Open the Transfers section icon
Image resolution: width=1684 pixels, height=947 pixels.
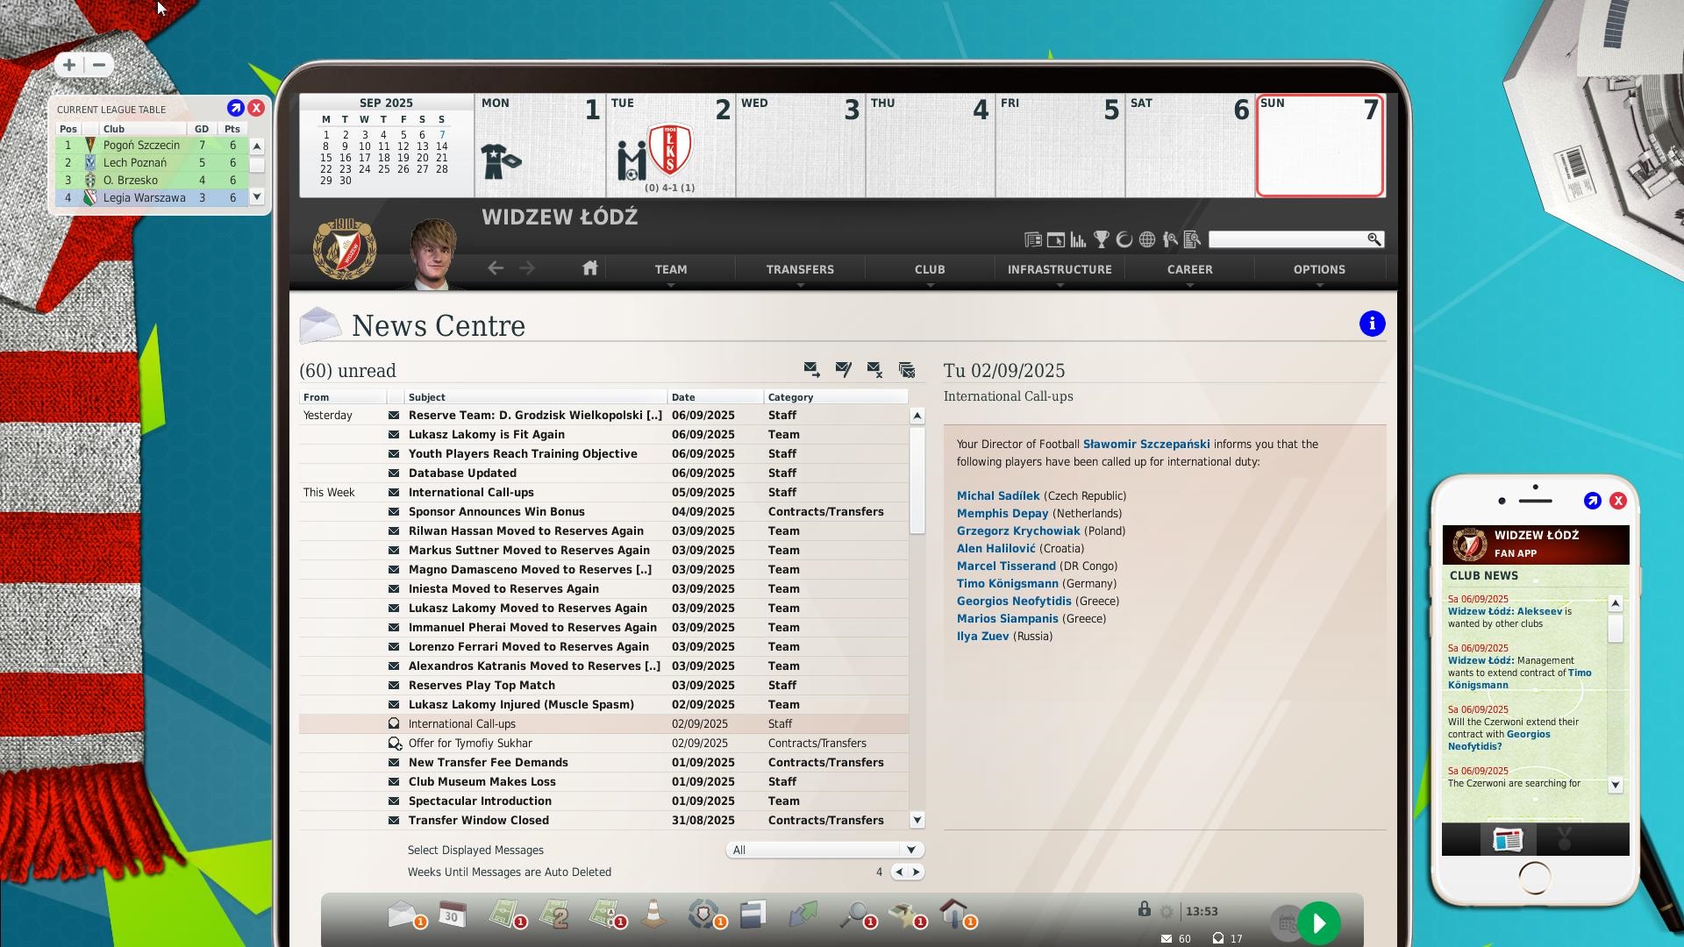coord(799,268)
